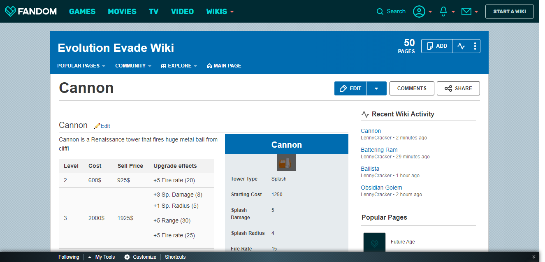Screen dimensions: 545x262
Task: Click the Customize gear icon
Action: tap(127, 257)
